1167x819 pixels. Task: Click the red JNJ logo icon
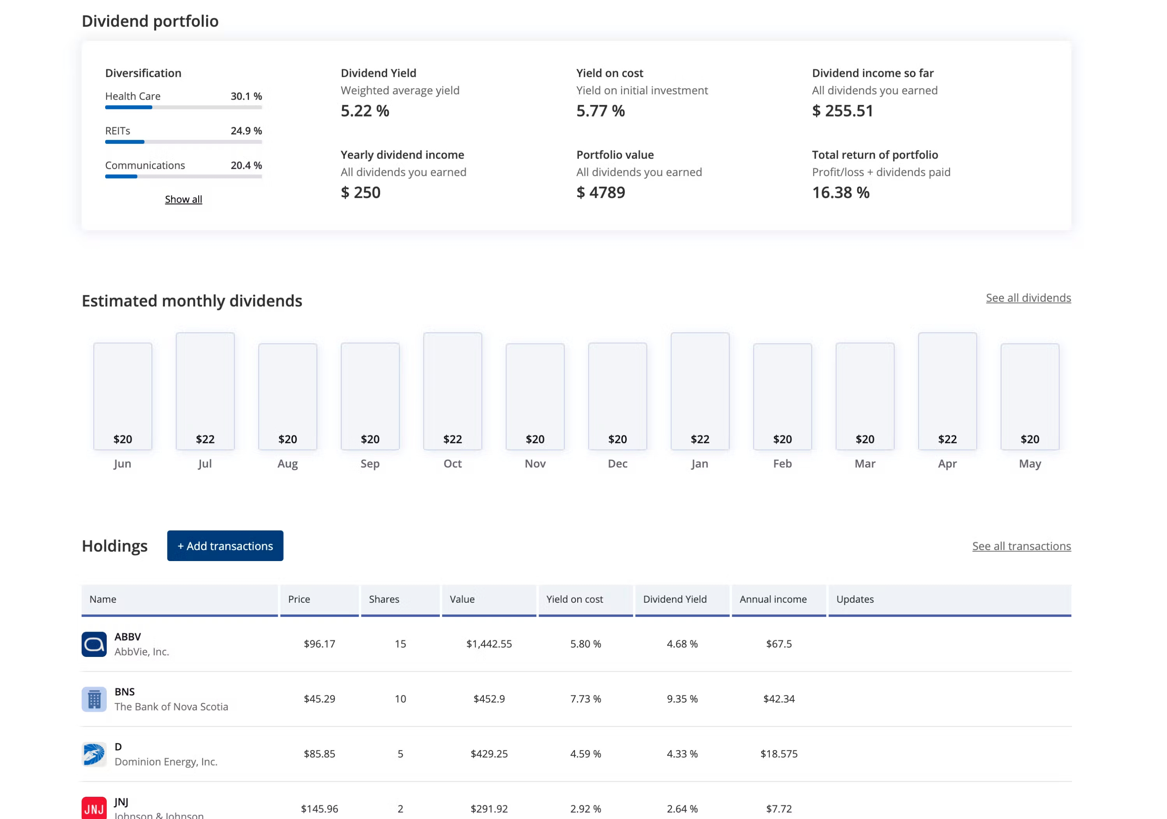[94, 808]
